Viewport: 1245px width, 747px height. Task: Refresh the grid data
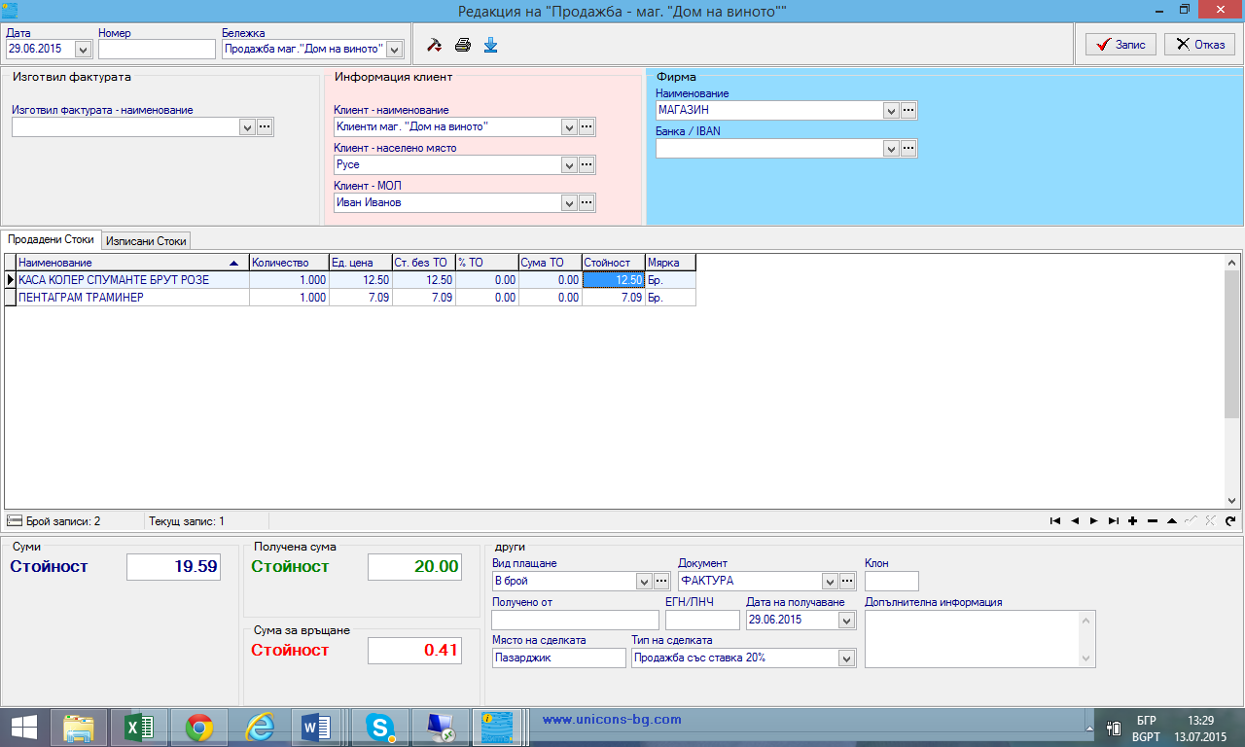1230,521
